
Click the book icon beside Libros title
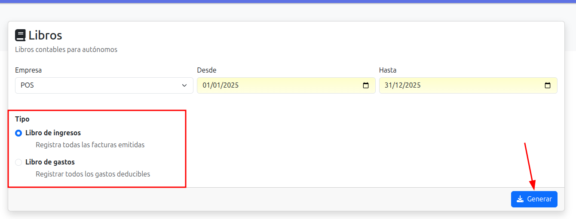(x=20, y=35)
